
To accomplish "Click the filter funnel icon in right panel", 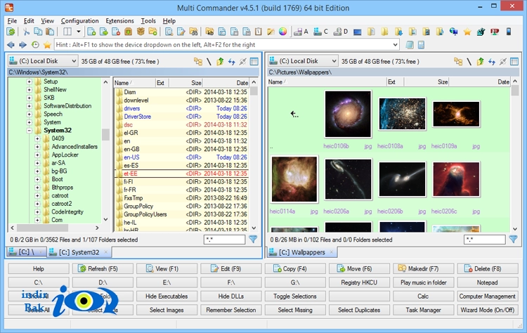I will coord(513,240).
